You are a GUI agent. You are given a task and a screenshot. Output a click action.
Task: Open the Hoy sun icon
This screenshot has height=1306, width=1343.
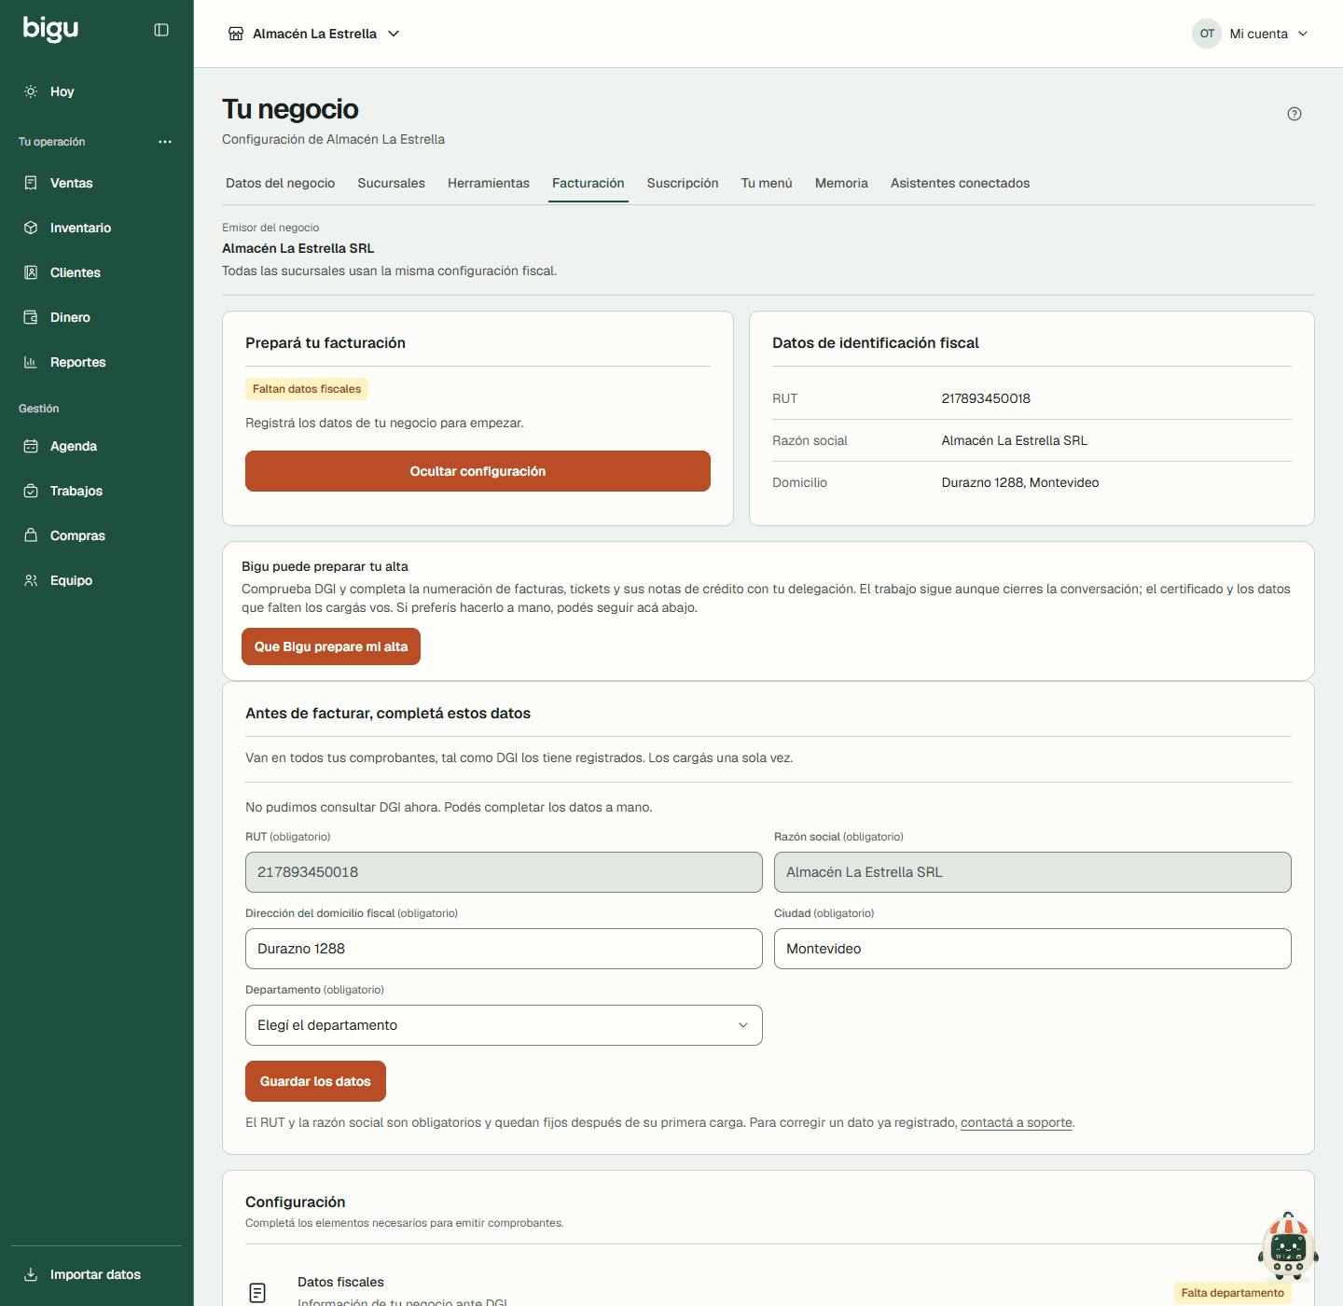coord(31,91)
